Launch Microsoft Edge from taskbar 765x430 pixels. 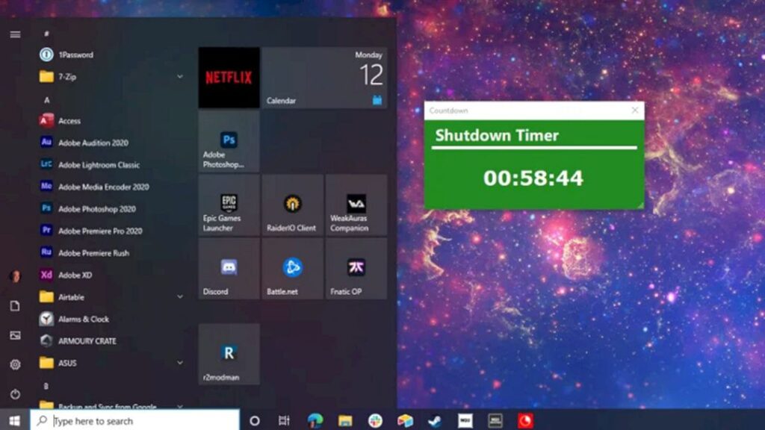click(x=315, y=421)
